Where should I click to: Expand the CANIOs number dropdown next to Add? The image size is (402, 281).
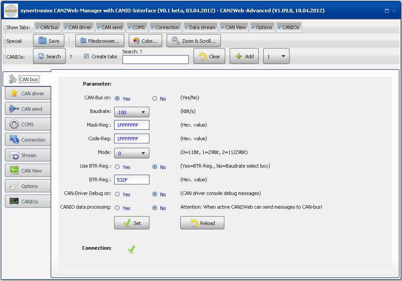276,56
